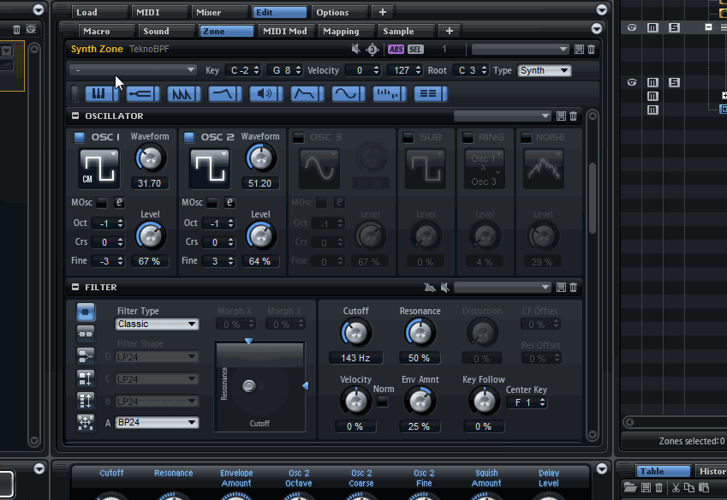The image size is (727, 500).
Task: Switch to the Sound tab
Action: 167,31
